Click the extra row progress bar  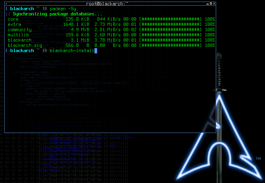[171, 25]
